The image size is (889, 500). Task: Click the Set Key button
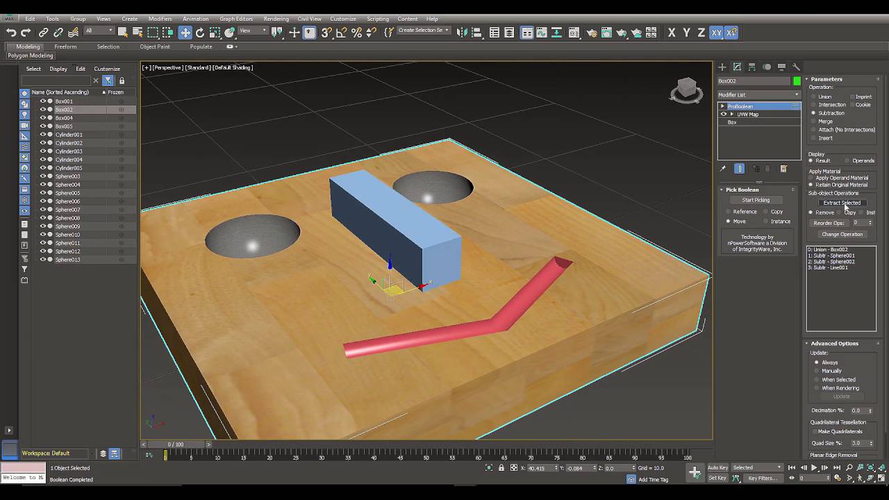click(717, 478)
